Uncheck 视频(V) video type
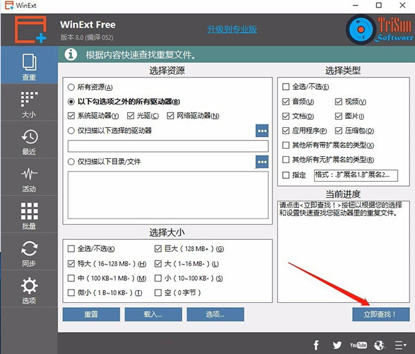 pos(338,102)
